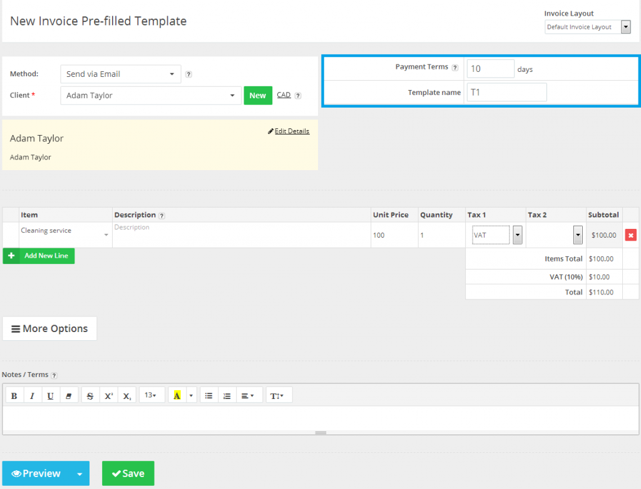Delete the Cleaning service line item

pyautogui.click(x=631, y=235)
